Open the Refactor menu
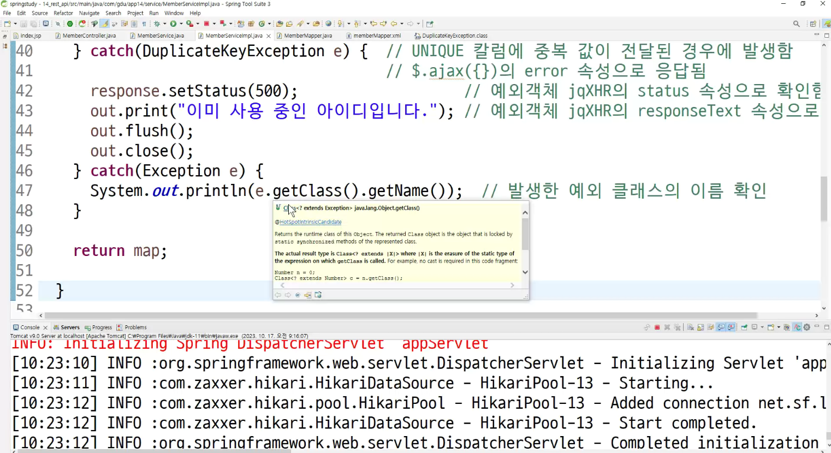Screen dimensions: 831x453 tap(63, 13)
